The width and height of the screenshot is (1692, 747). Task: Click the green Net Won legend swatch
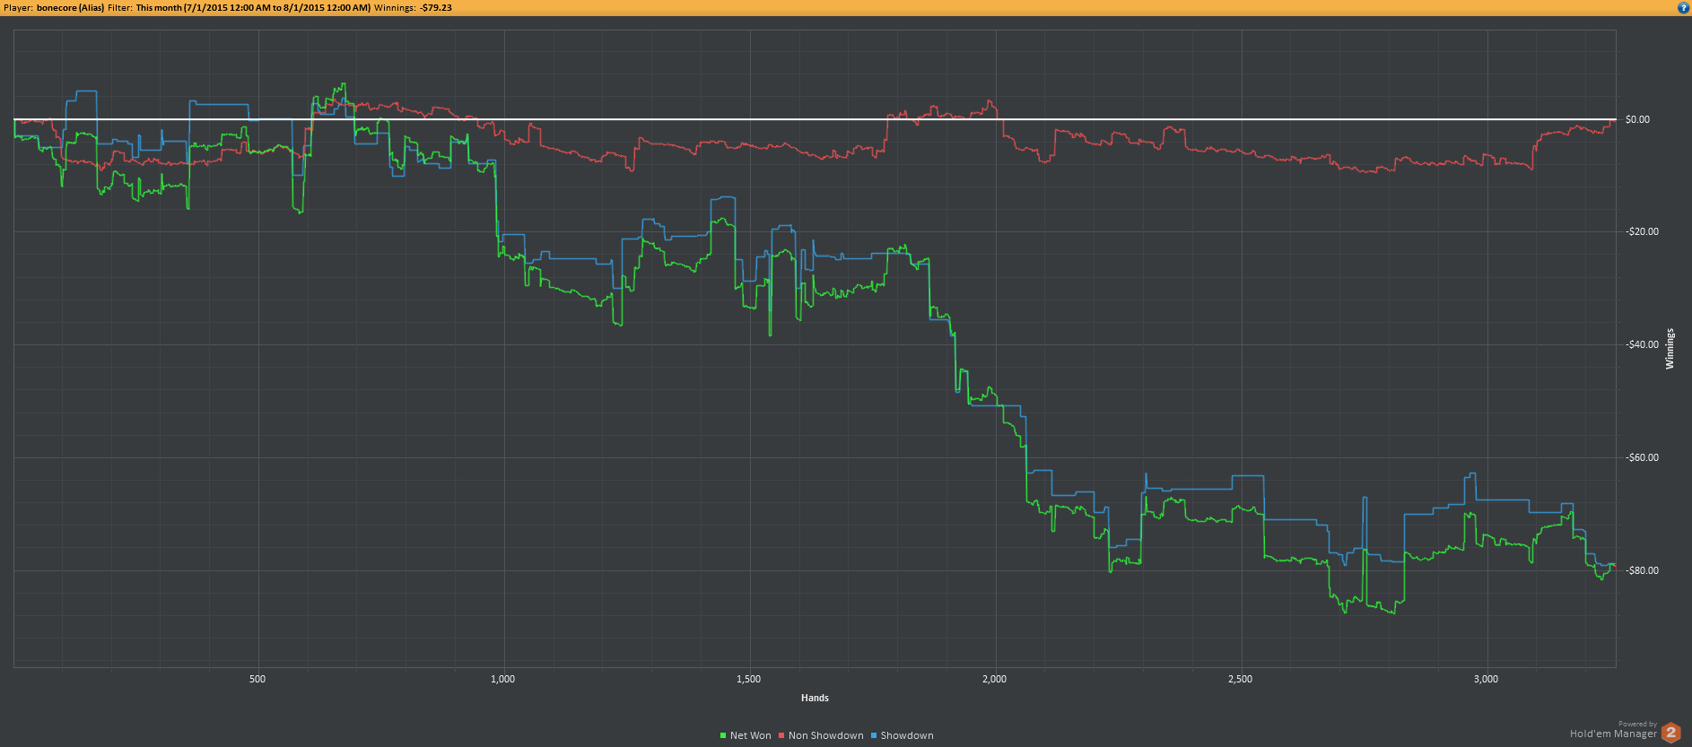click(723, 736)
